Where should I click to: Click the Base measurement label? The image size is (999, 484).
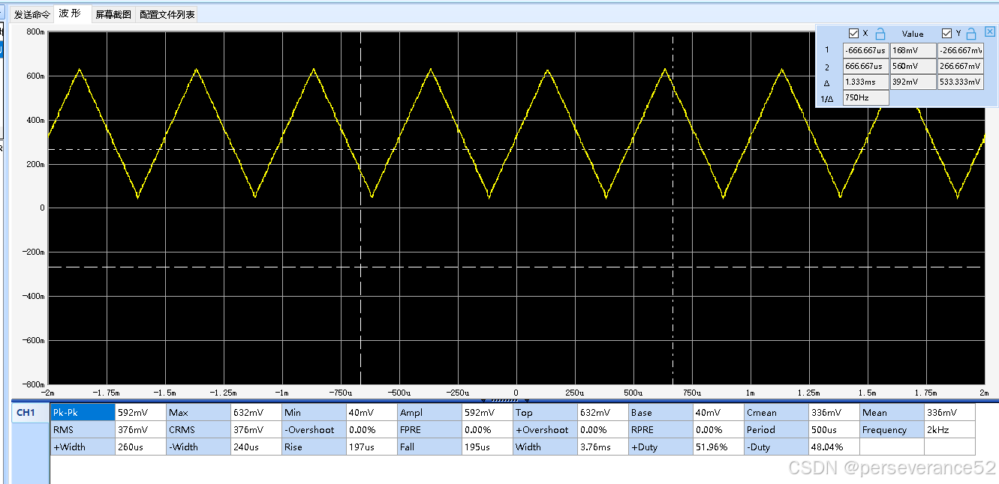(x=661, y=413)
